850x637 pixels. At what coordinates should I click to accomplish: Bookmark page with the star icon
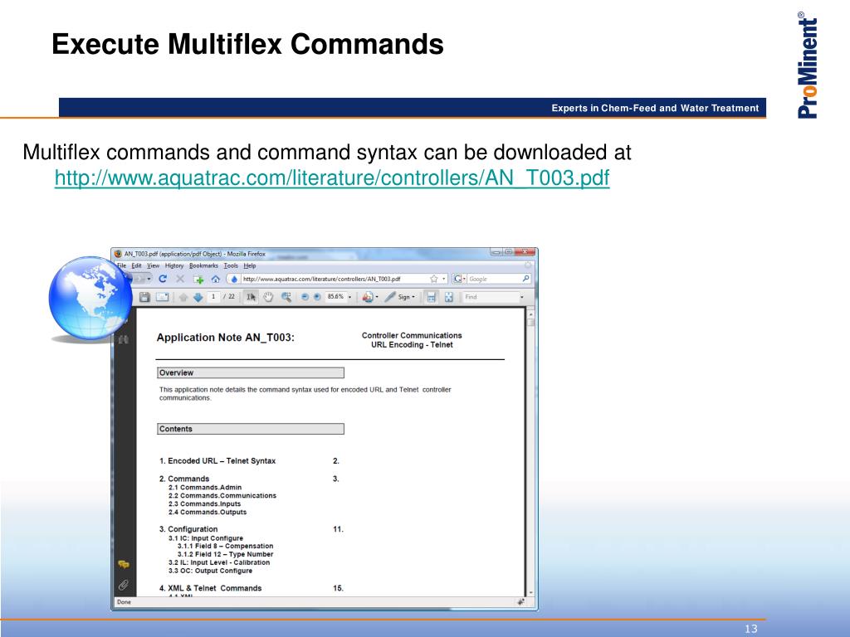[x=433, y=279]
